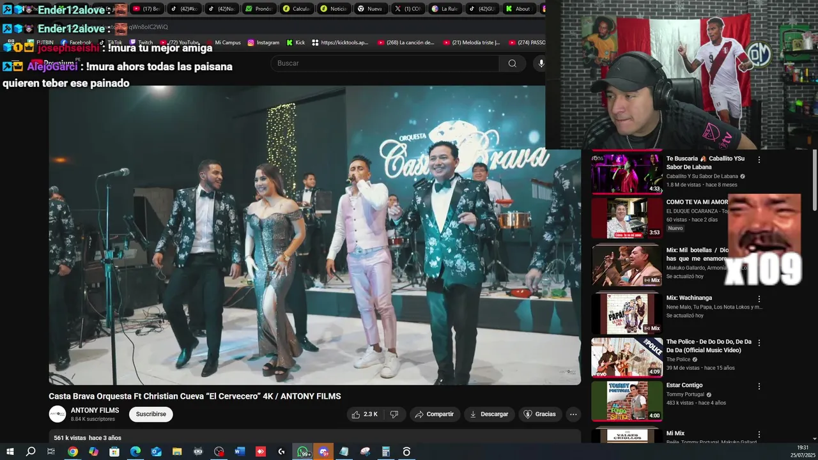818x460 pixels.
Task: Switch to the About browser tab
Action: click(x=518, y=9)
